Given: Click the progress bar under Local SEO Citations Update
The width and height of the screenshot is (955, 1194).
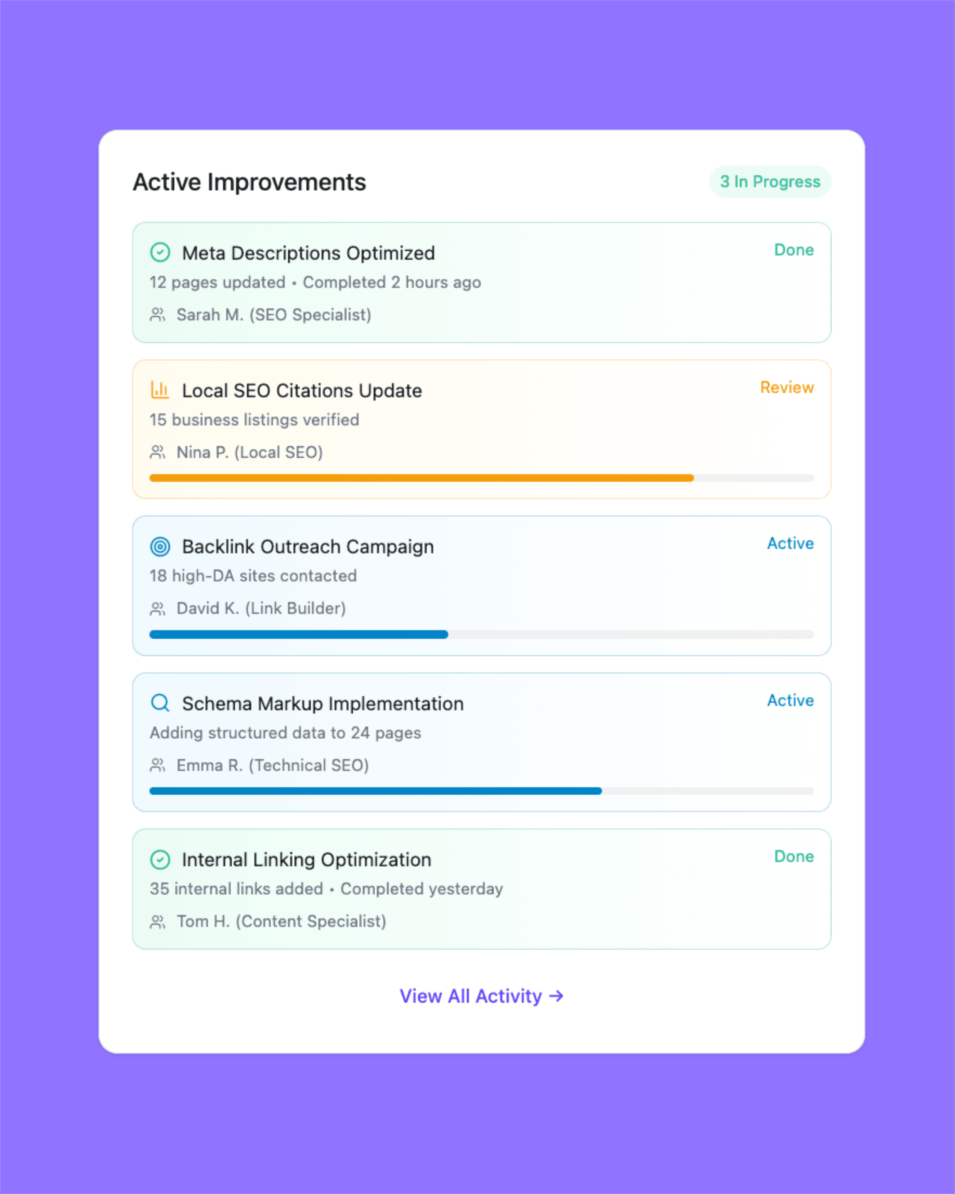Looking at the screenshot, I should point(481,477).
